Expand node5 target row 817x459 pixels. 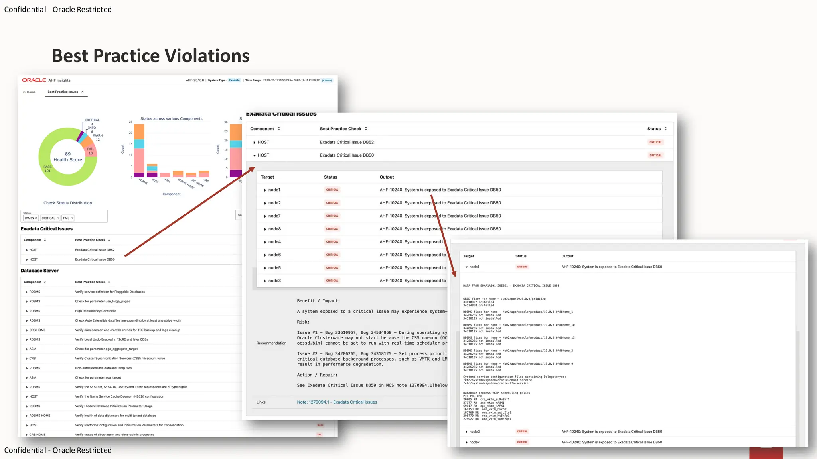[265, 268]
